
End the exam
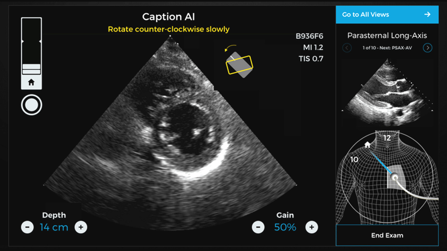pyautogui.click(x=387, y=235)
